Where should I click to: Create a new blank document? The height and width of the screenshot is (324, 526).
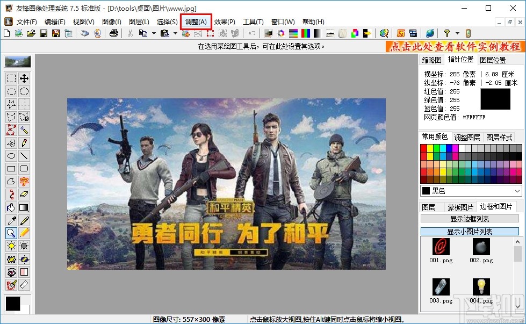pos(6,33)
